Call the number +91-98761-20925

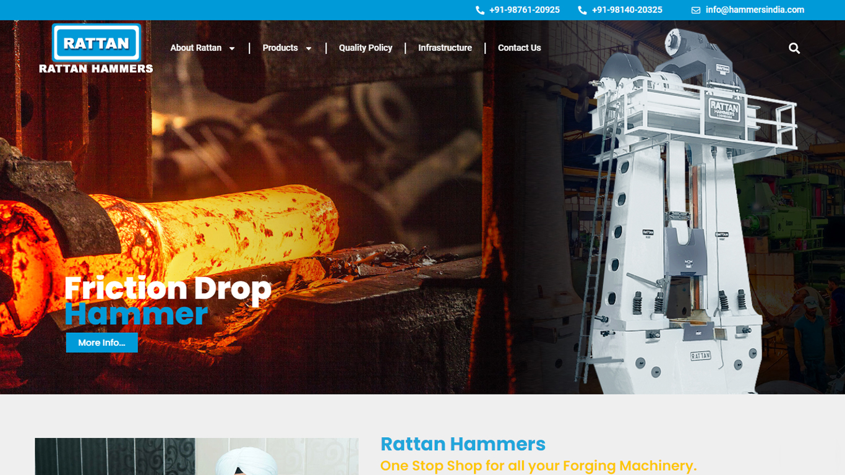click(x=524, y=10)
